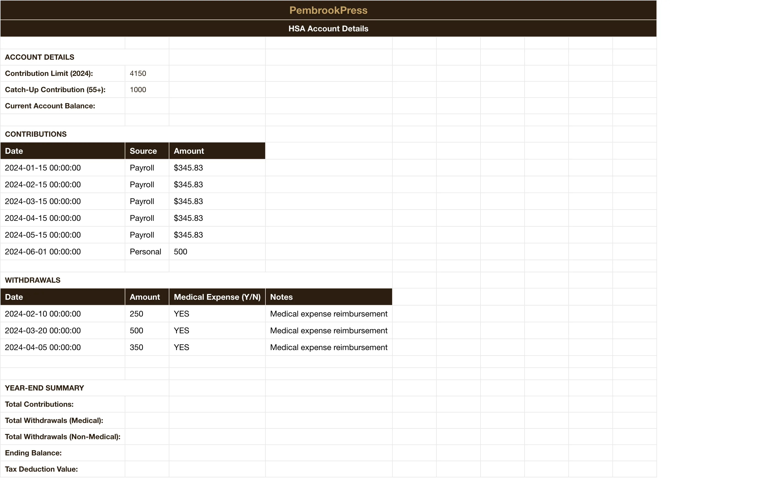This screenshot has height=495, width=771.
Task: Select Payroll source in 2024-01-15 row
Action: (x=147, y=168)
